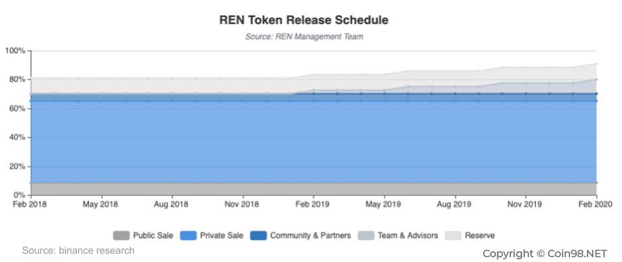Select the Nov 2018 axis label
The height and width of the screenshot is (262, 622).
[243, 204]
